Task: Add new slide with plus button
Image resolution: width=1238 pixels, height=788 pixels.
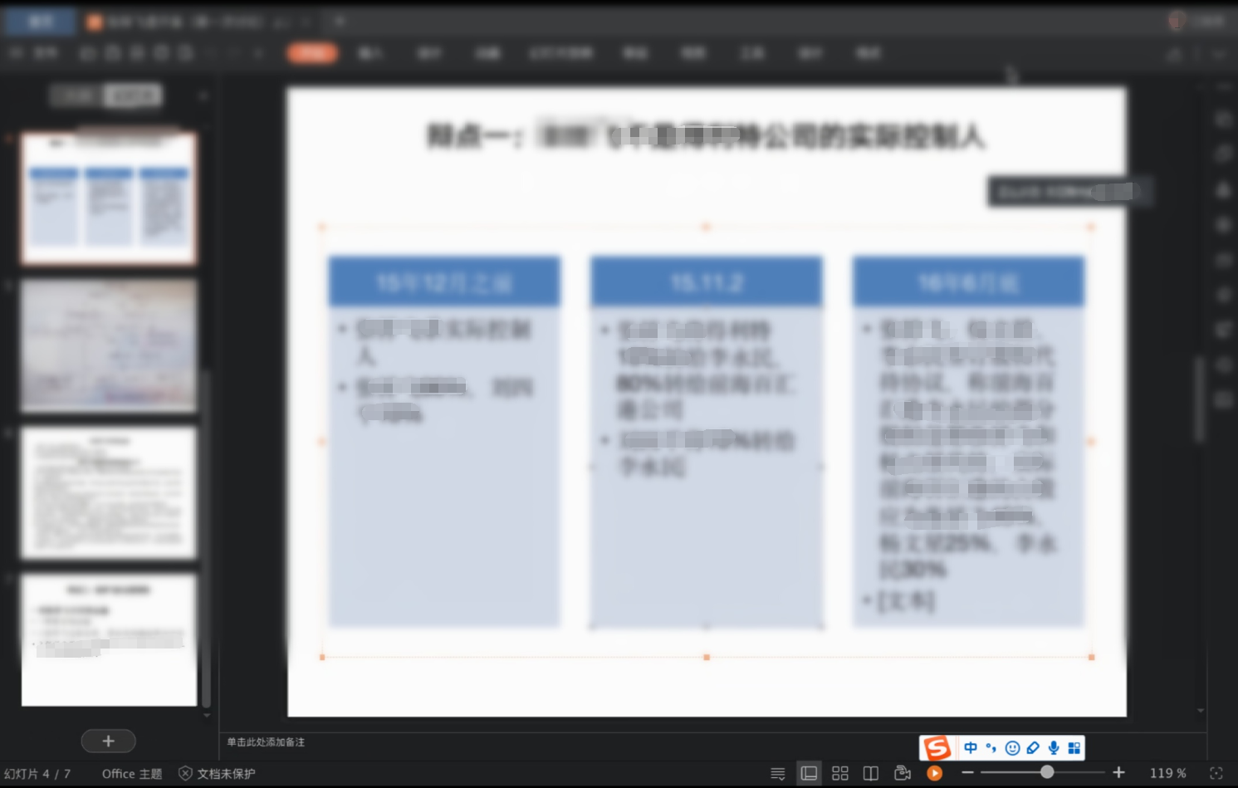Action: 108,741
